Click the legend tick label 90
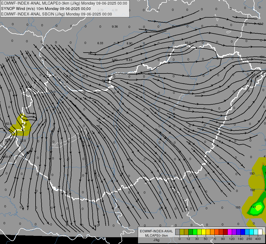Image resolution: width=266 pixels, height=244 pixels. point(223,239)
